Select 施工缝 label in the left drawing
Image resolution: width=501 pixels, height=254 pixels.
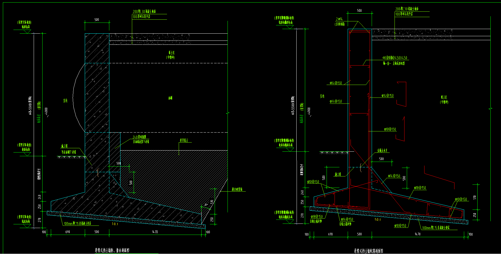click(x=65, y=146)
